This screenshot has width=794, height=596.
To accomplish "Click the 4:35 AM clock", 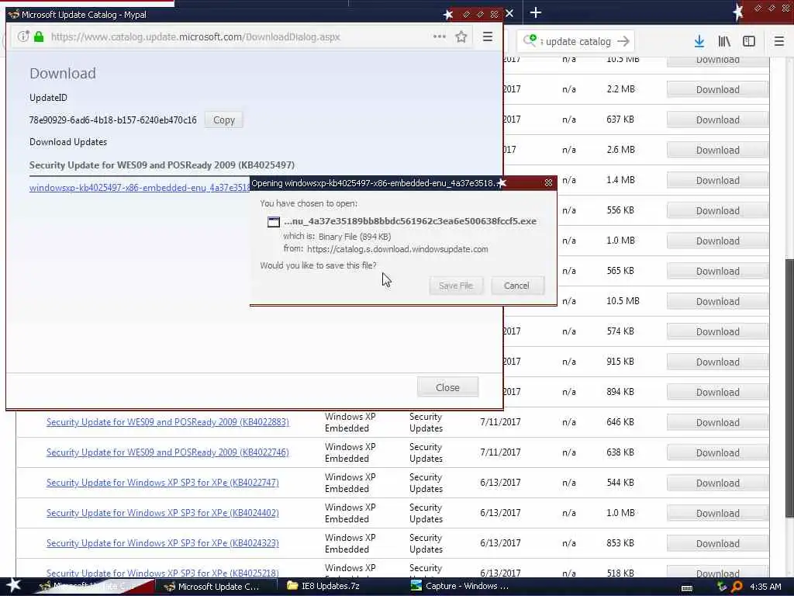I will click(765, 587).
